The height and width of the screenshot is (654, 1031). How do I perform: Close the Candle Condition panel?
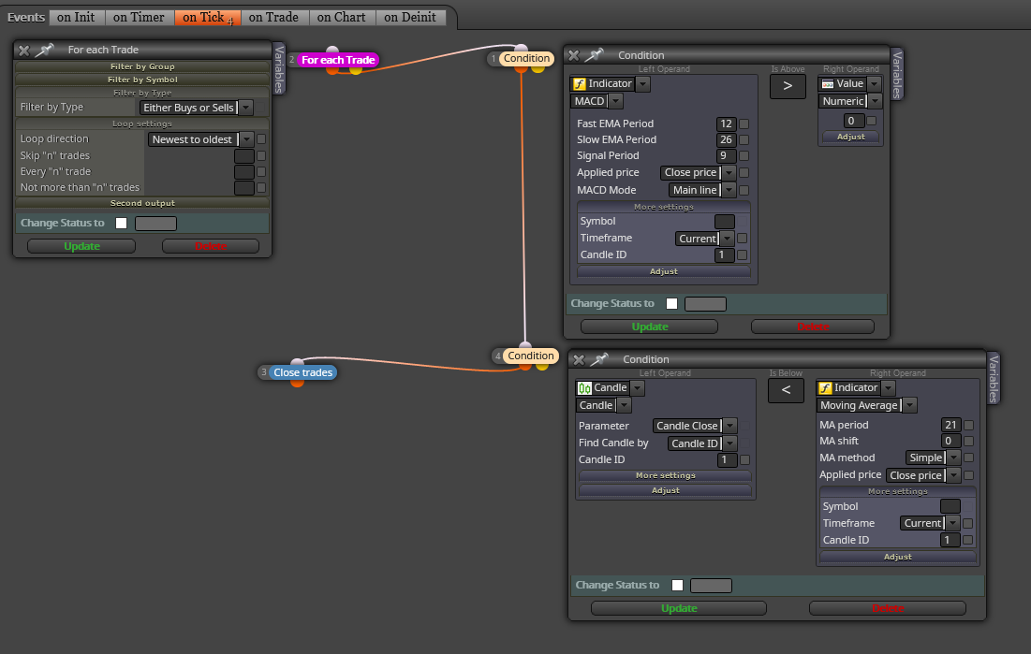point(579,359)
